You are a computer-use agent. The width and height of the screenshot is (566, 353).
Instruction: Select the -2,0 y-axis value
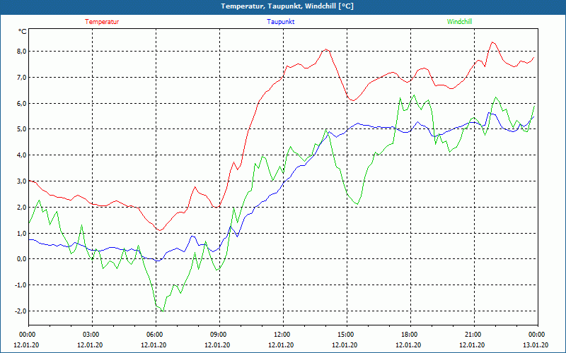click(21, 311)
